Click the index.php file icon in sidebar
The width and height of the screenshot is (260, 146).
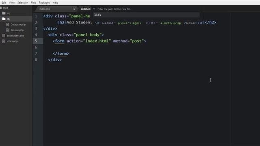4,41
